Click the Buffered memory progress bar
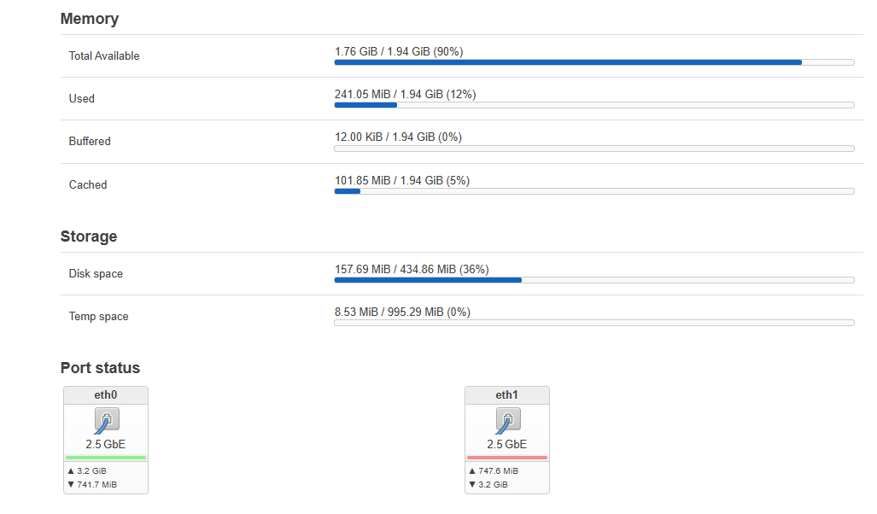The image size is (877, 514). coord(593,149)
